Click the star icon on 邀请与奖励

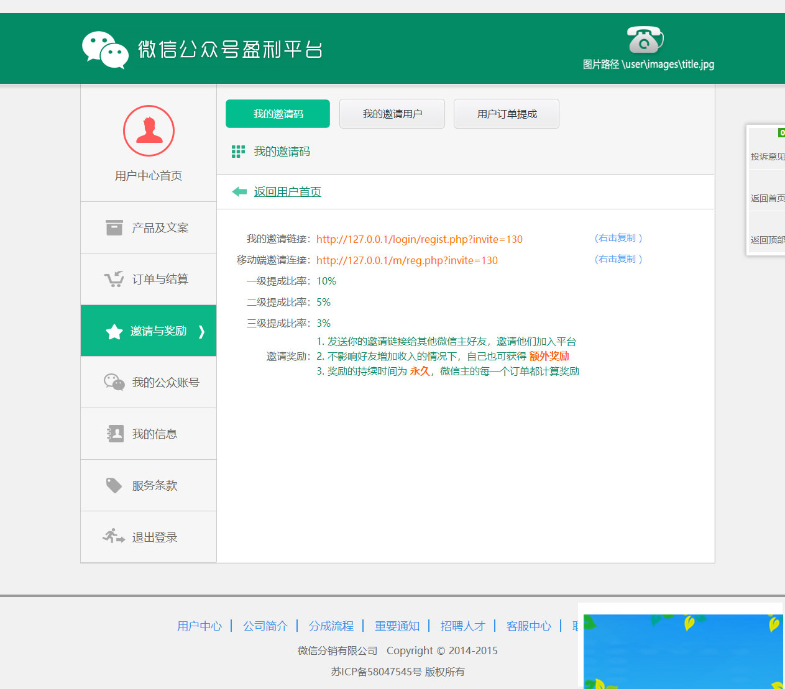(114, 331)
